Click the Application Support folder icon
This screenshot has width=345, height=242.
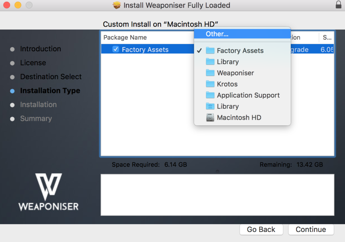(x=210, y=95)
